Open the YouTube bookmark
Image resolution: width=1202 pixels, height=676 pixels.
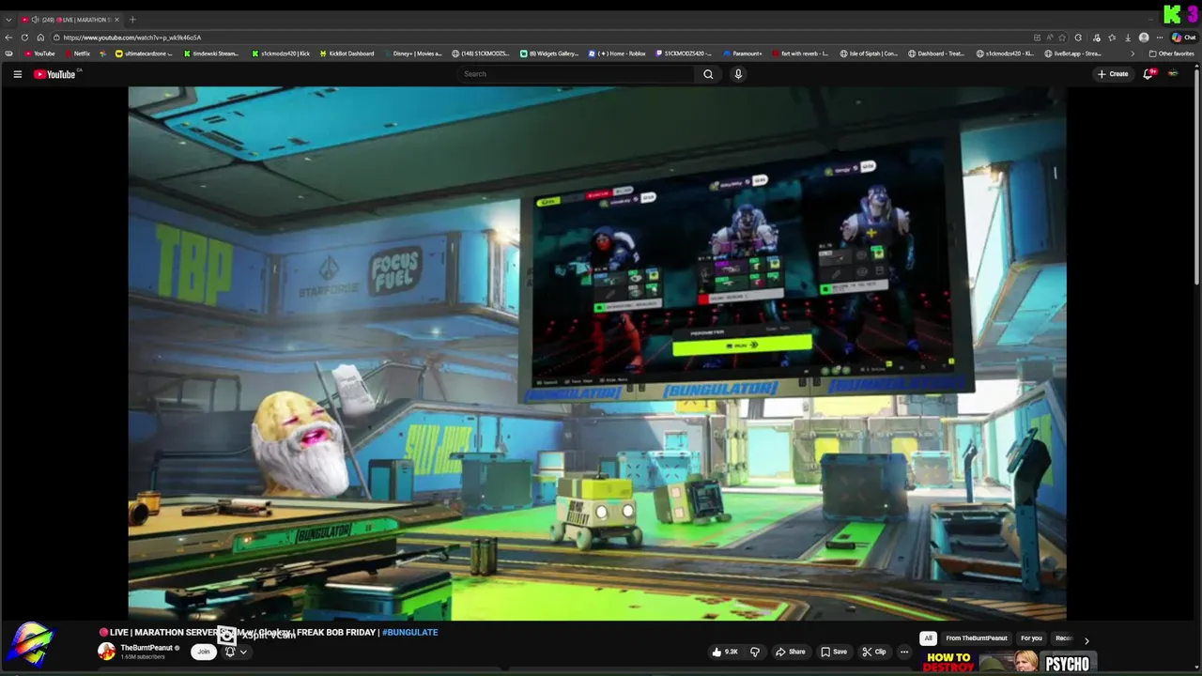[39, 54]
